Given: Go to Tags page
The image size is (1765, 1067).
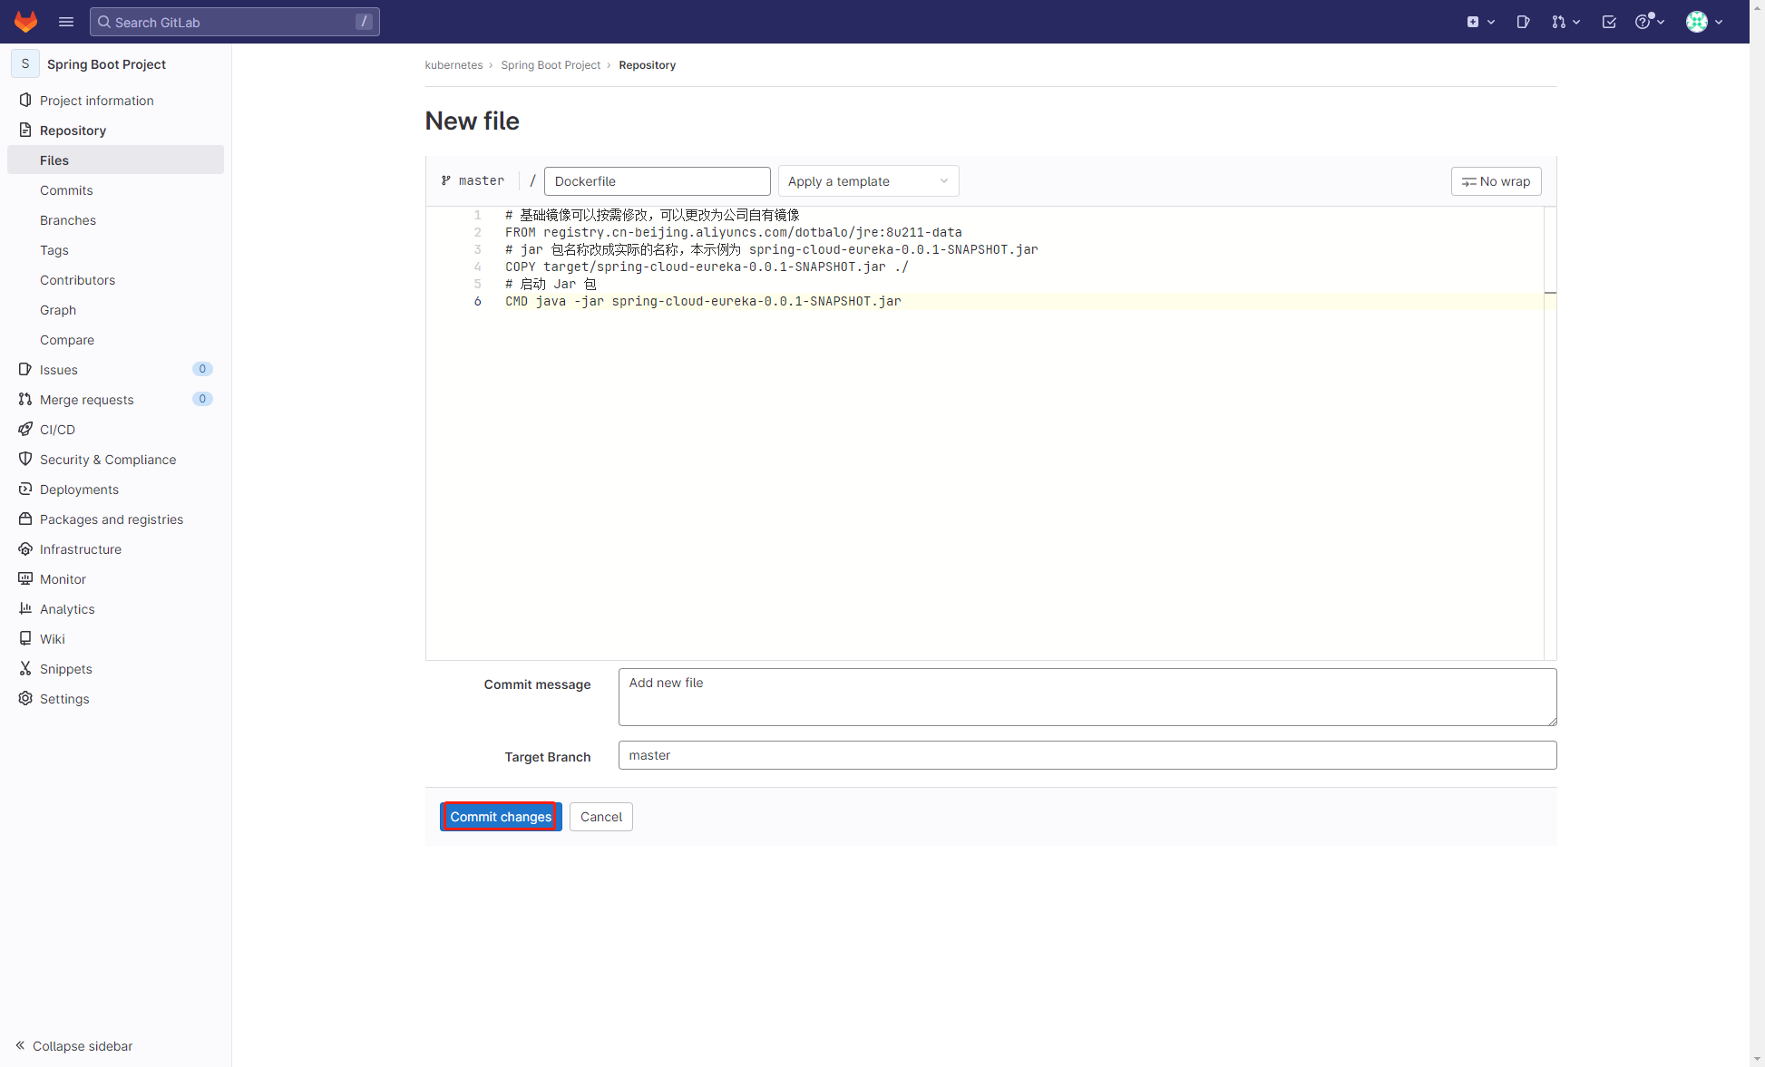Looking at the screenshot, I should point(54,250).
